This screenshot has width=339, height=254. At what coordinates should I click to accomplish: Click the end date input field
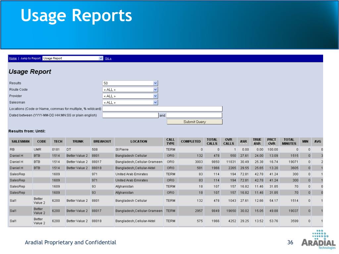click(194, 115)
